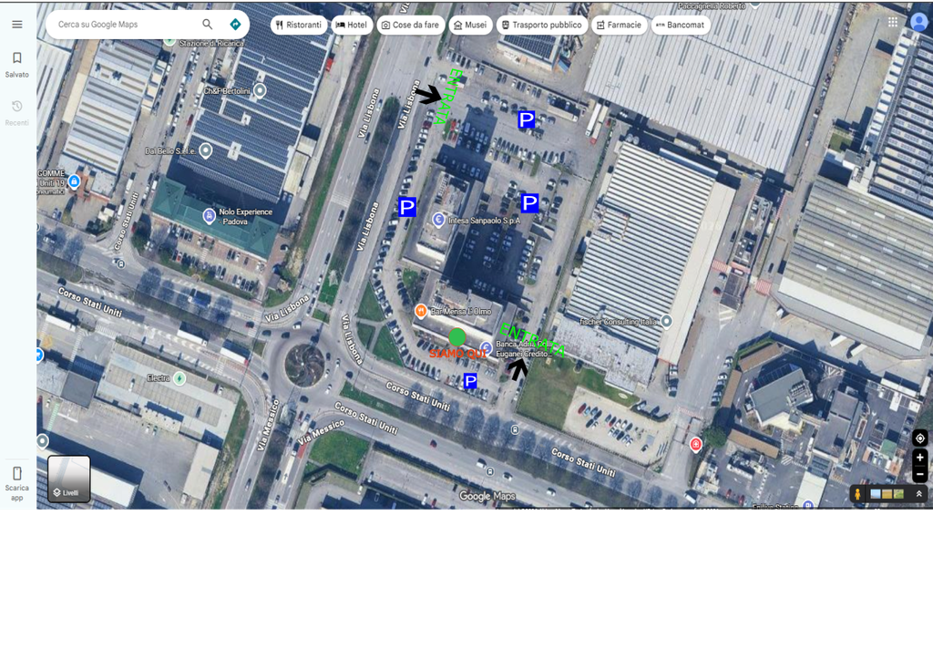The image size is (933, 660).
Task: Zoom in with the plus button
Action: point(920,458)
